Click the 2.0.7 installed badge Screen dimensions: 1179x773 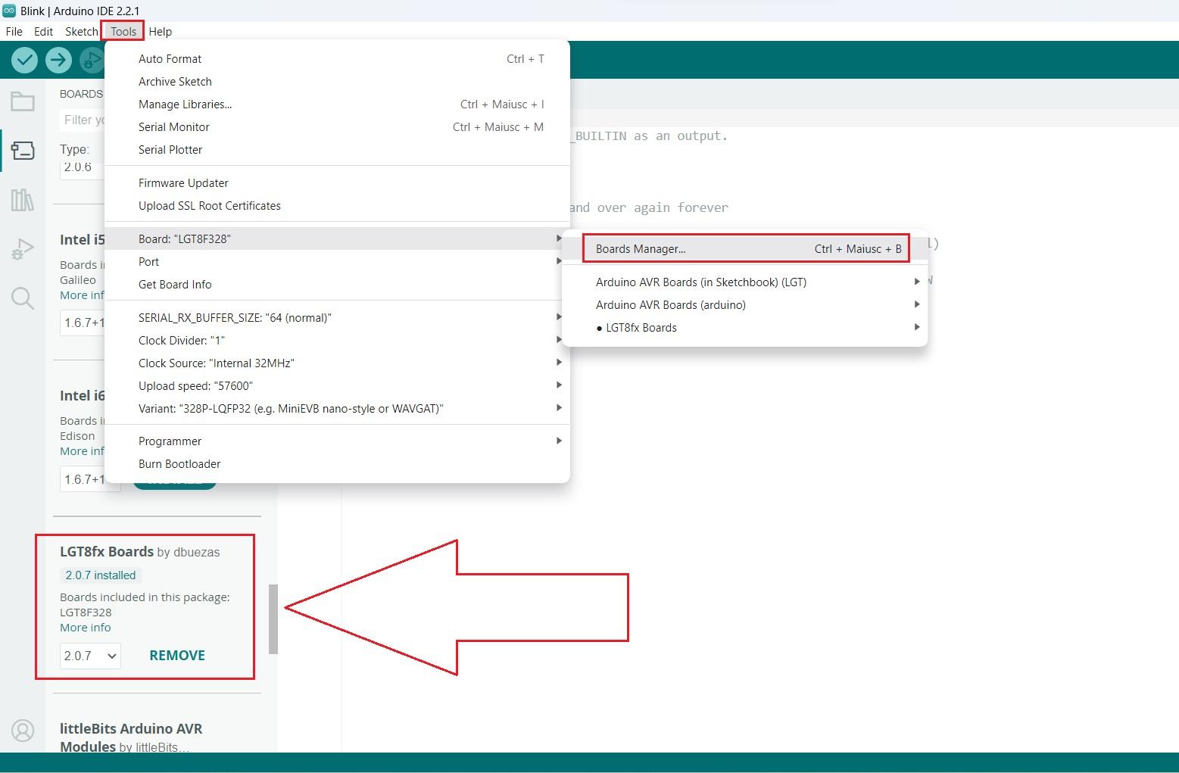(x=101, y=575)
